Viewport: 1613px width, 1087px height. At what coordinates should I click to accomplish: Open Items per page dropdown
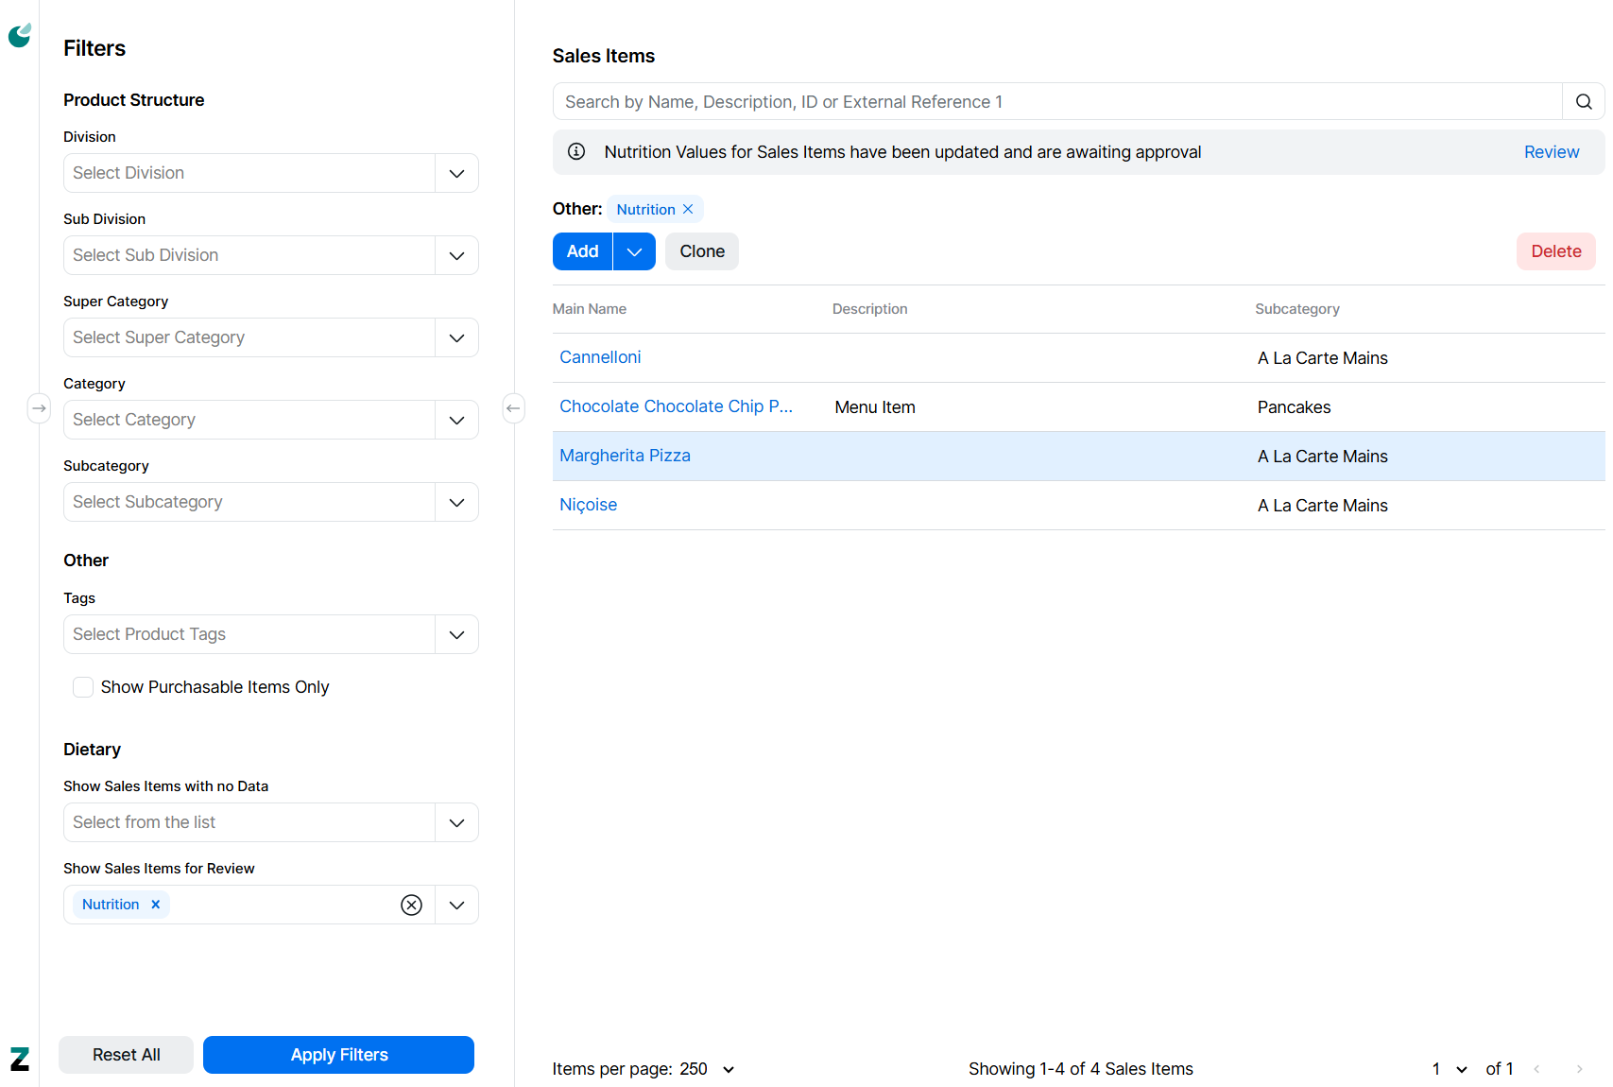[x=728, y=1069]
